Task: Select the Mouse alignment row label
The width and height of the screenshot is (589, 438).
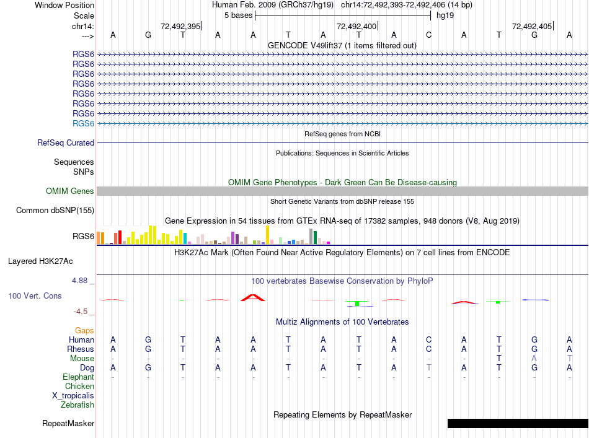Action: [x=82, y=359]
